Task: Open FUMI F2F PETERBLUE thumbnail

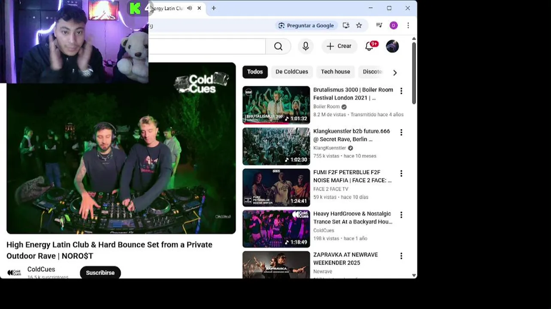Action: click(x=276, y=188)
